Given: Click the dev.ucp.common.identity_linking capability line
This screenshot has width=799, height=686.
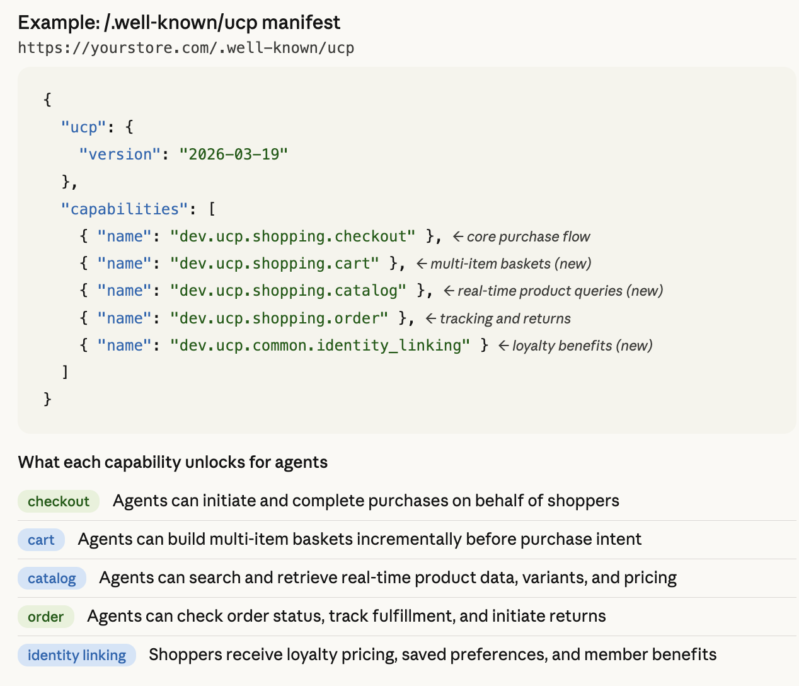Looking at the screenshot, I should [319, 345].
